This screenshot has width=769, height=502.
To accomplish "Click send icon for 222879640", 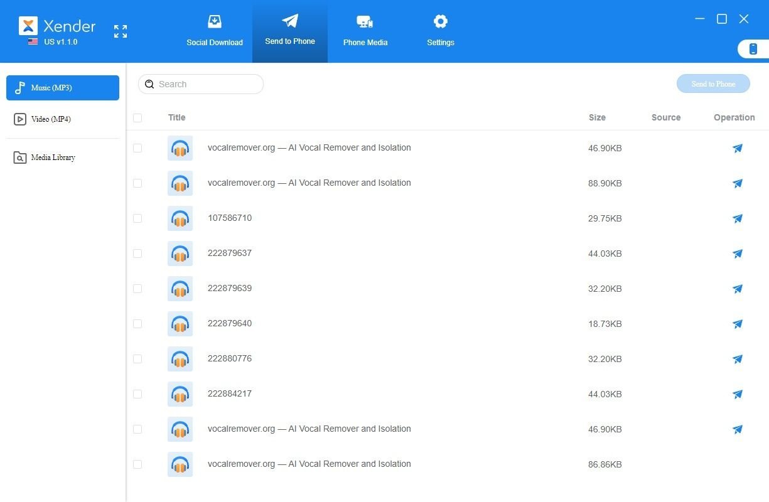I will (738, 324).
